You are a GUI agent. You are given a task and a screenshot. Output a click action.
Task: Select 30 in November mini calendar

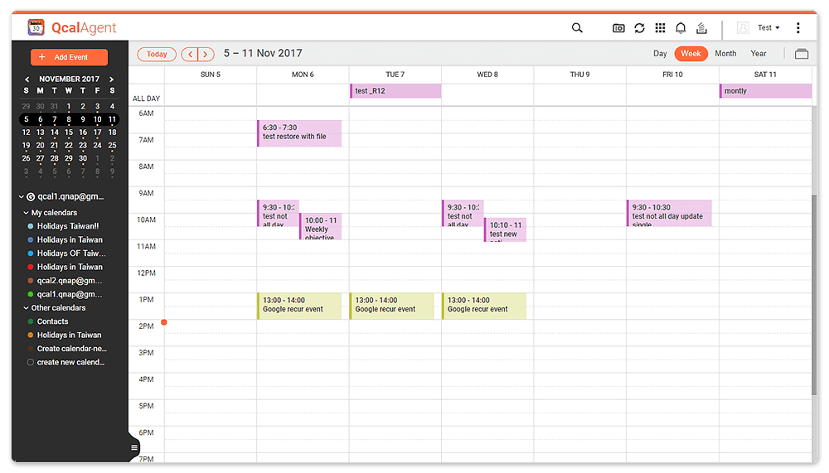point(83,158)
